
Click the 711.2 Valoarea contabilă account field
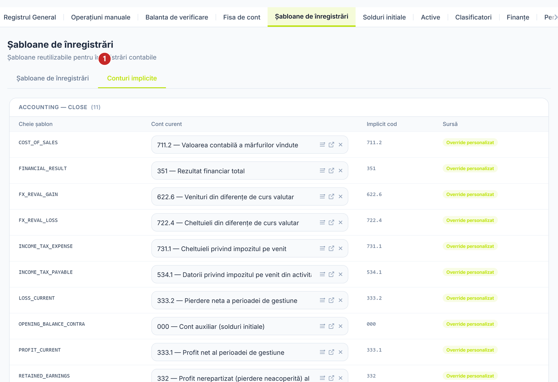(x=250, y=145)
